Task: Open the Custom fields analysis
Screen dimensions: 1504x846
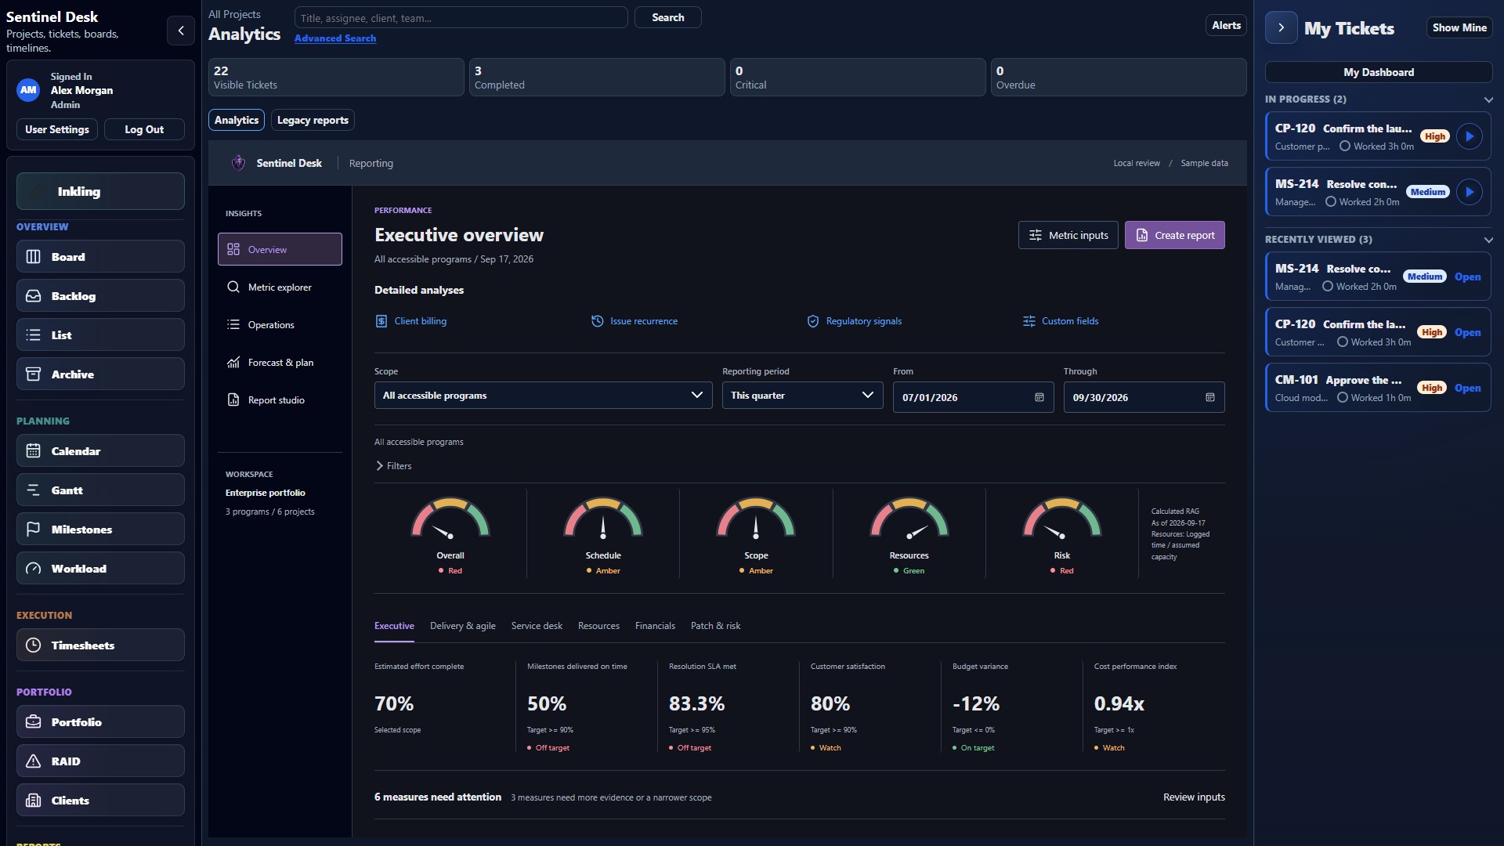Action: tap(1061, 321)
